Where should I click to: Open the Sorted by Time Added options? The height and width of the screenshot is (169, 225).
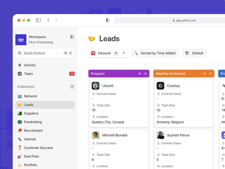click(x=155, y=53)
